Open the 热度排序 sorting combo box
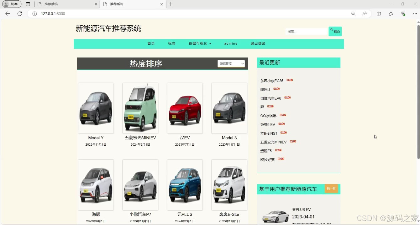Viewport: 420px width, 225px height. pyautogui.click(x=231, y=63)
